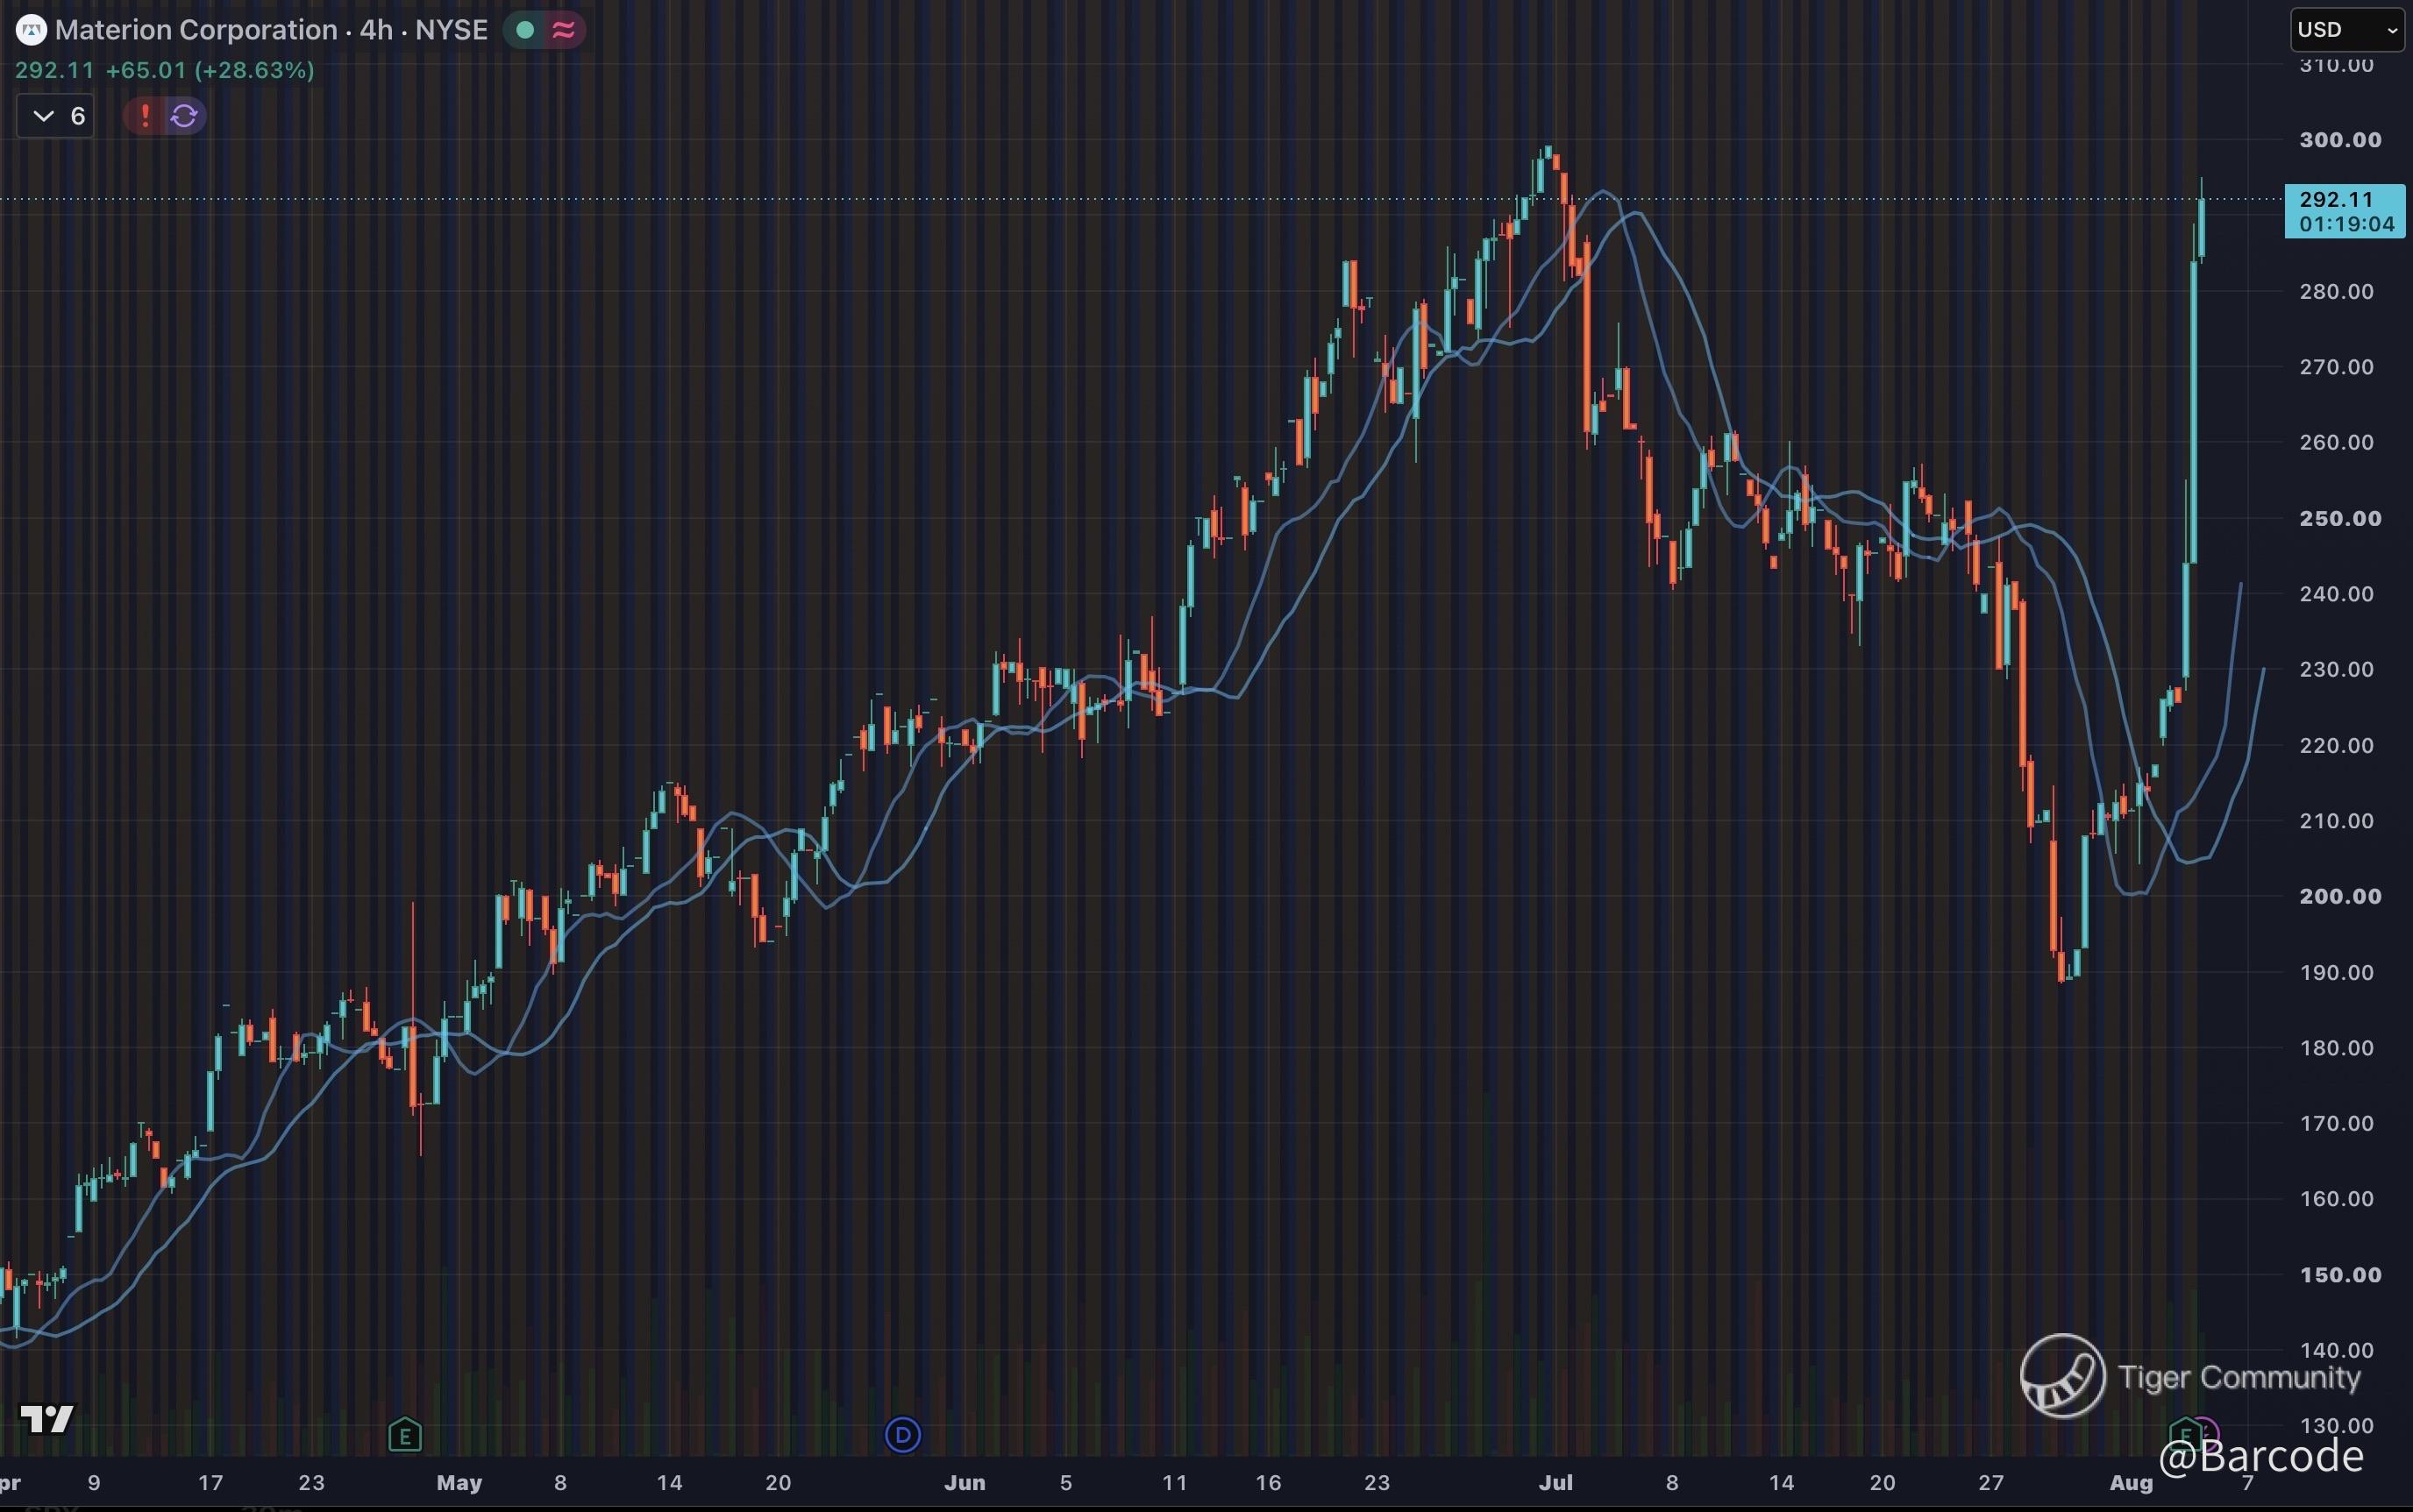Image resolution: width=2413 pixels, height=1512 pixels.
Task: Open the TradingView logo in the chart corner
Action: tap(47, 1418)
